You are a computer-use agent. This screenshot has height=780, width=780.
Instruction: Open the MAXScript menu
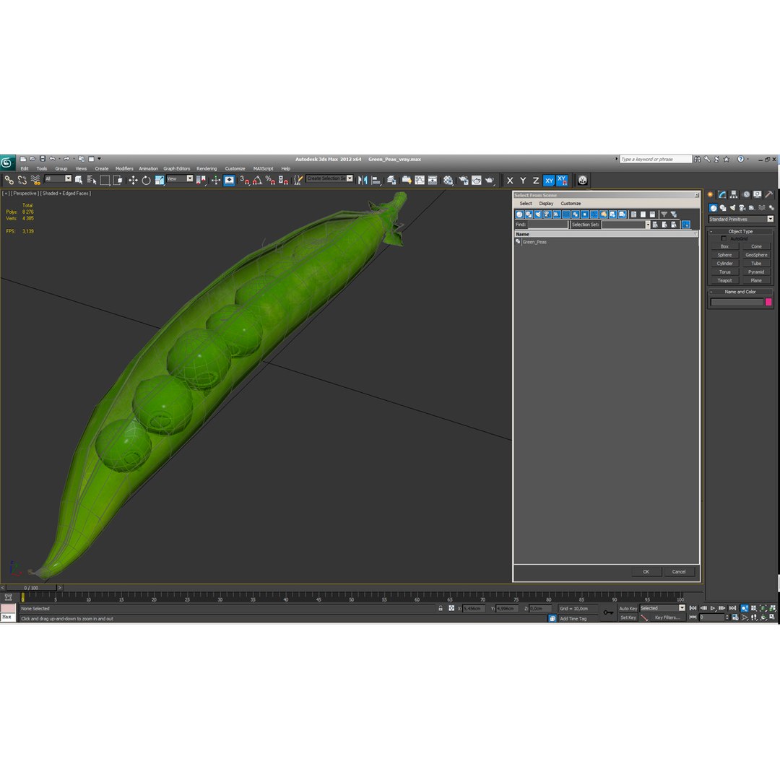[x=263, y=168]
